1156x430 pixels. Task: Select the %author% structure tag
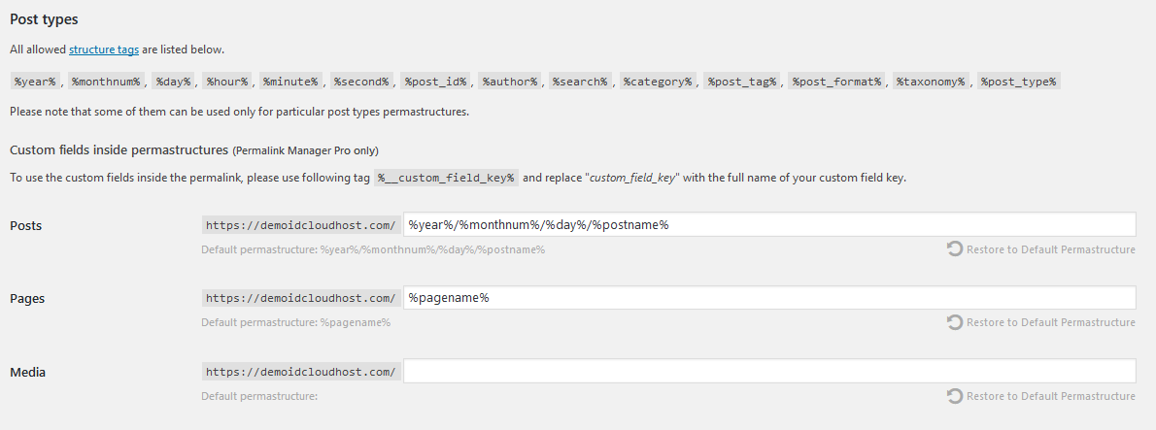tap(510, 81)
